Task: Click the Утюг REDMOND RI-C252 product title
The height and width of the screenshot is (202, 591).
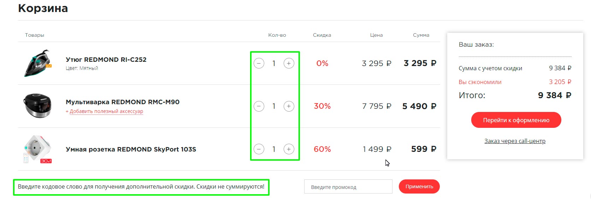Action: coord(106,60)
